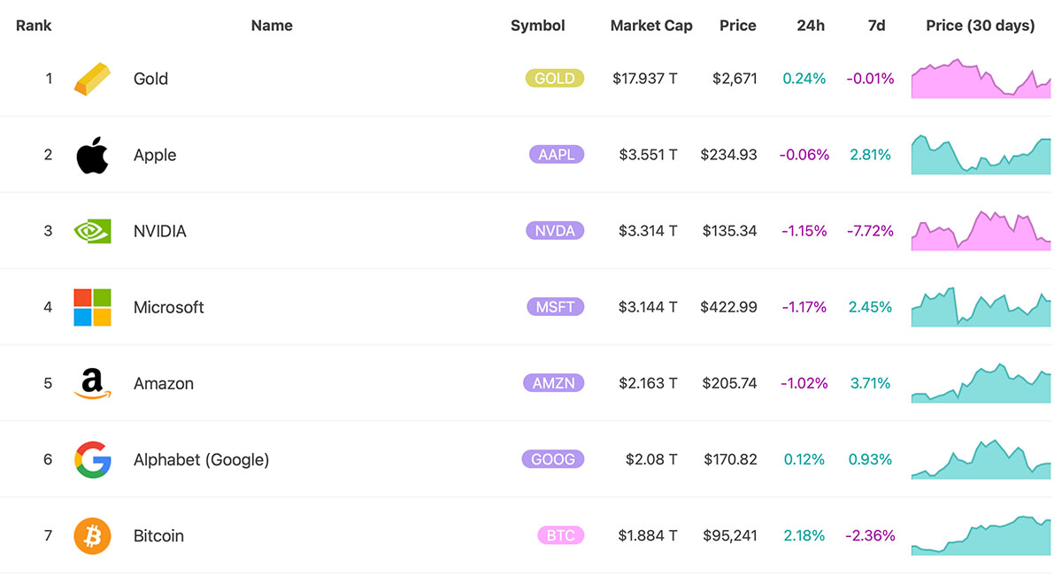Click the BTC symbol badge
Viewport: 1062px width, 576px height.
pos(561,535)
